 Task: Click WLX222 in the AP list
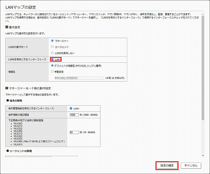18,129
